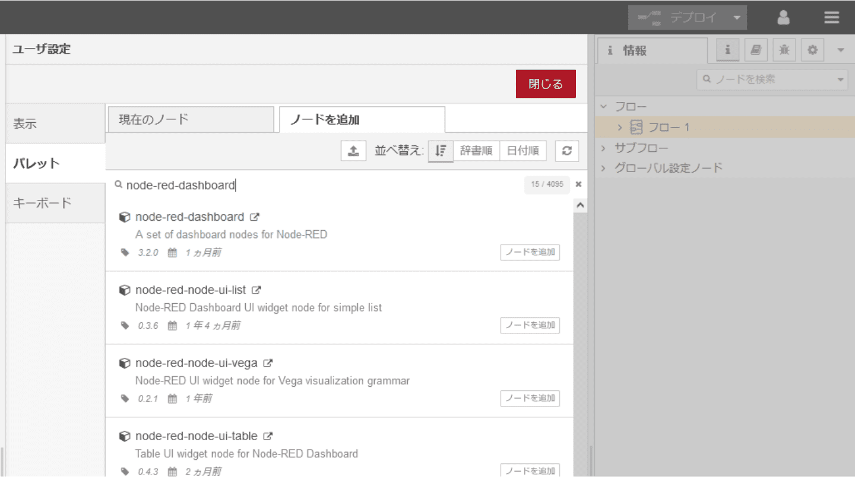Expand the サブフロー section

[x=604, y=148]
